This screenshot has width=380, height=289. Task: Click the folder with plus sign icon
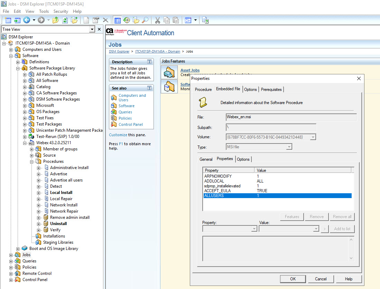coord(74,20)
